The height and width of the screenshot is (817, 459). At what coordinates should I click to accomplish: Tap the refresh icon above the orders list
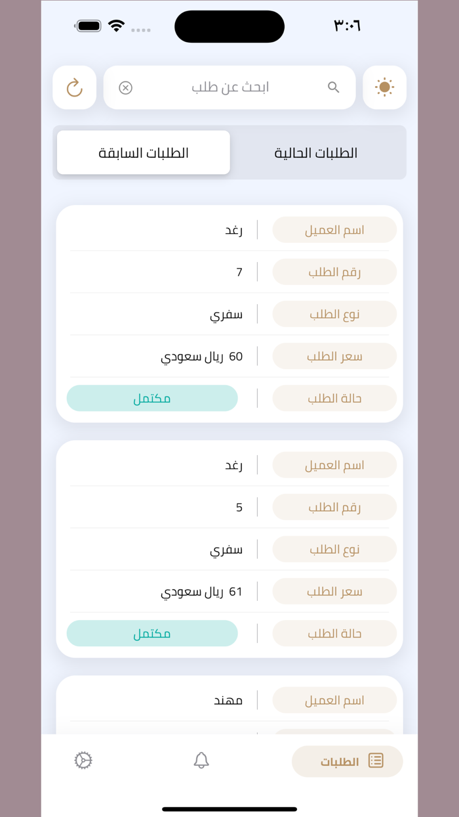coord(74,87)
